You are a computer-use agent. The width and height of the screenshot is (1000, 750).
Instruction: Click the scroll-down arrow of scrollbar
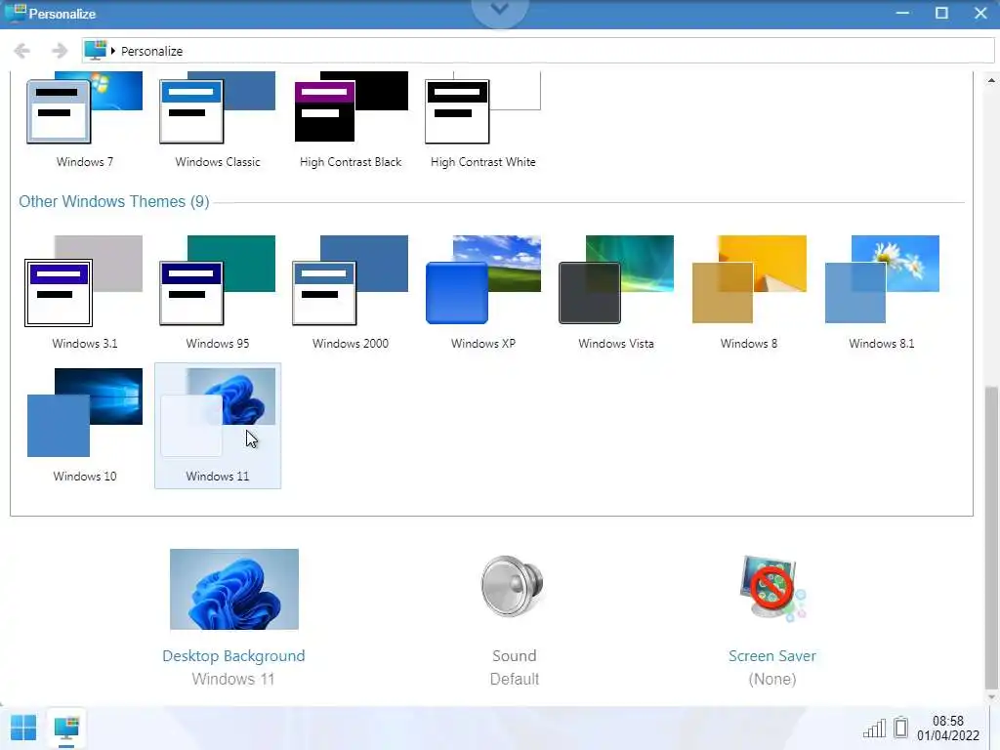991,696
